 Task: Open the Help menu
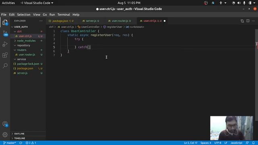76,14
